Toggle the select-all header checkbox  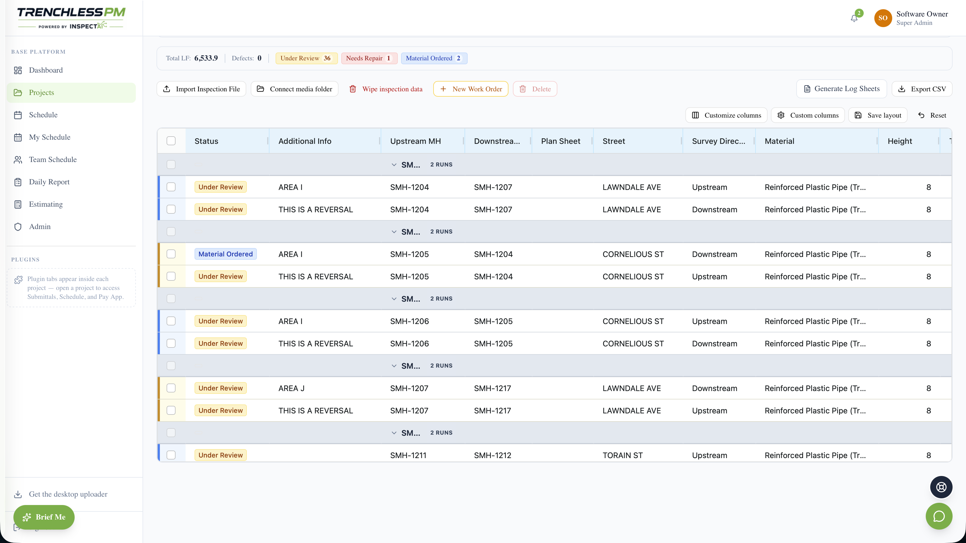(x=171, y=141)
